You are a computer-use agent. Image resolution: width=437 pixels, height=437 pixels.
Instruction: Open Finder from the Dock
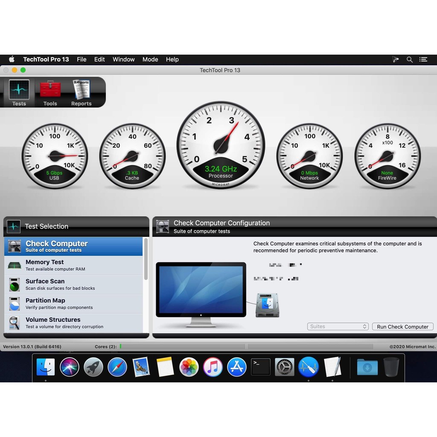point(46,367)
